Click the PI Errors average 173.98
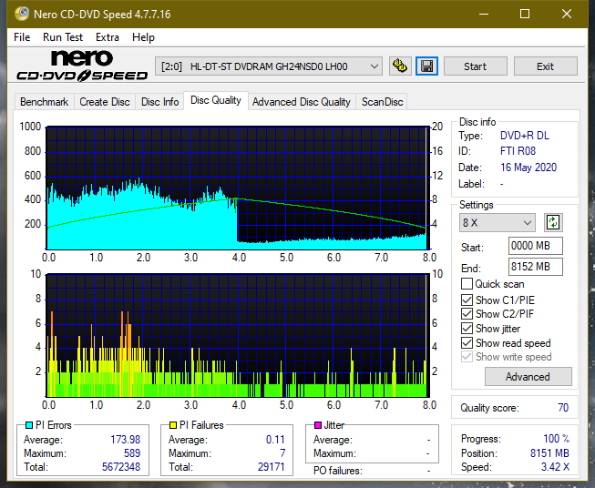 125,440
